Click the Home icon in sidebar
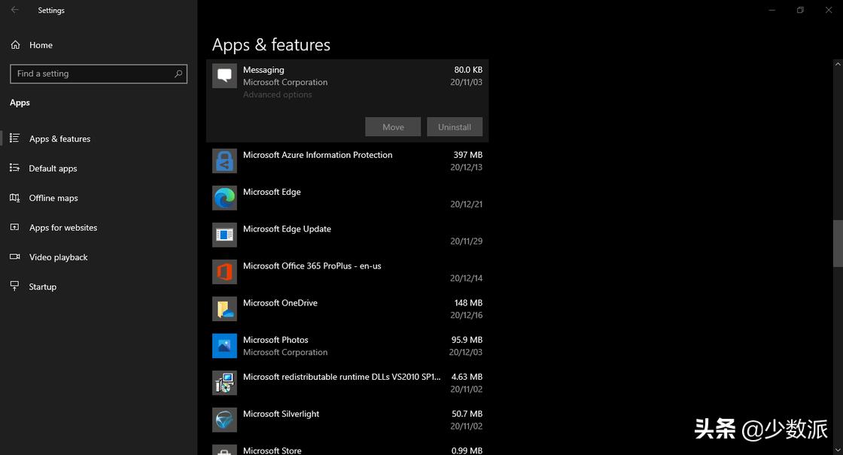 click(15, 45)
